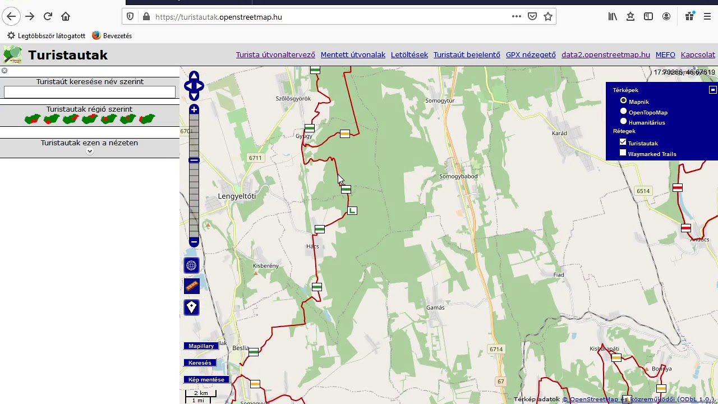
Task: Open Turistaút bejelentő link
Action: point(467,54)
